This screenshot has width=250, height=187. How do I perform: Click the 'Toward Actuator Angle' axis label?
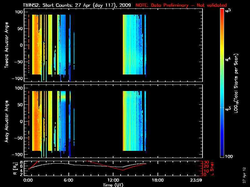point(6,45)
